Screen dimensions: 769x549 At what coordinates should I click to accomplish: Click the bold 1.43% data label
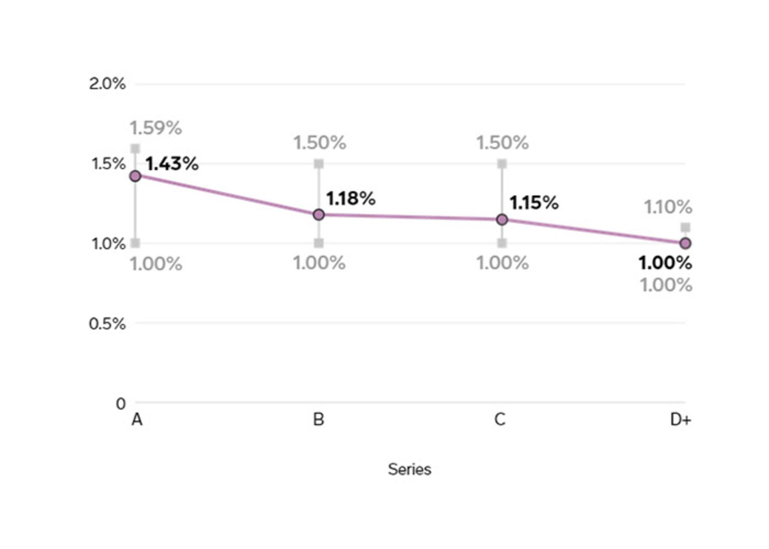(x=172, y=164)
